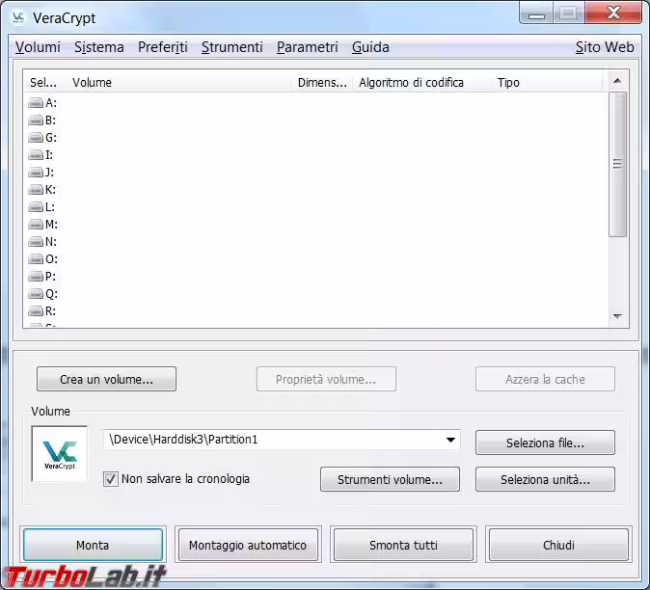Click the Tipo column header

547,83
